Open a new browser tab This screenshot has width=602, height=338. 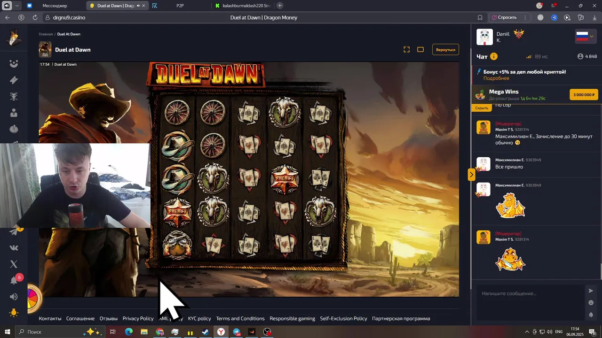point(280,6)
